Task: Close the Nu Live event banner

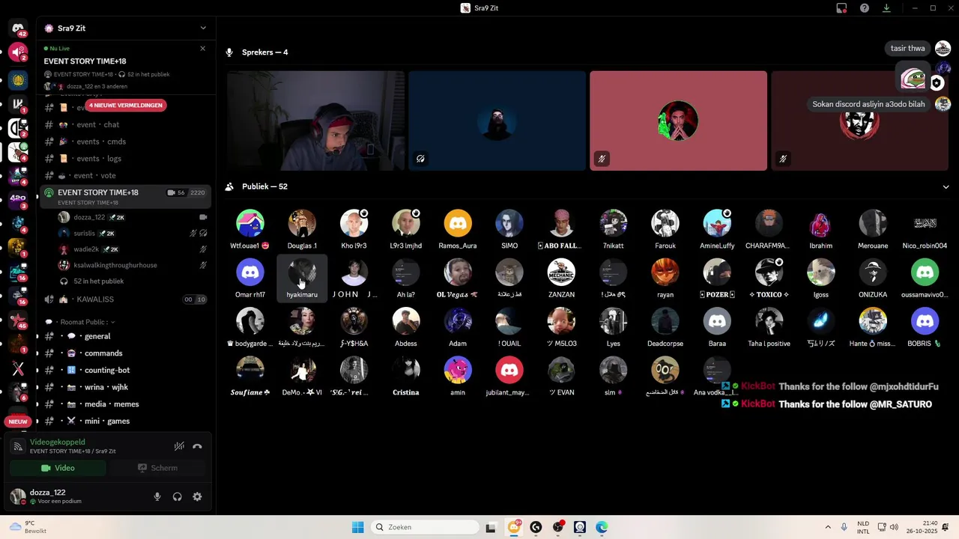Action: pyautogui.click(x=202, y=49)
